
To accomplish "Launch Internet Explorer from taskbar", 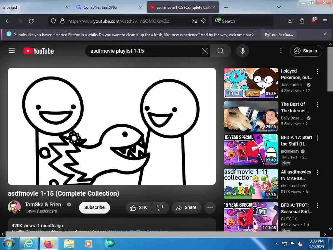I will 29,244.
